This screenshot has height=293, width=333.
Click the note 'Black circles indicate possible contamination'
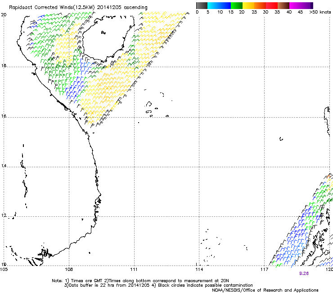point(205,285)
